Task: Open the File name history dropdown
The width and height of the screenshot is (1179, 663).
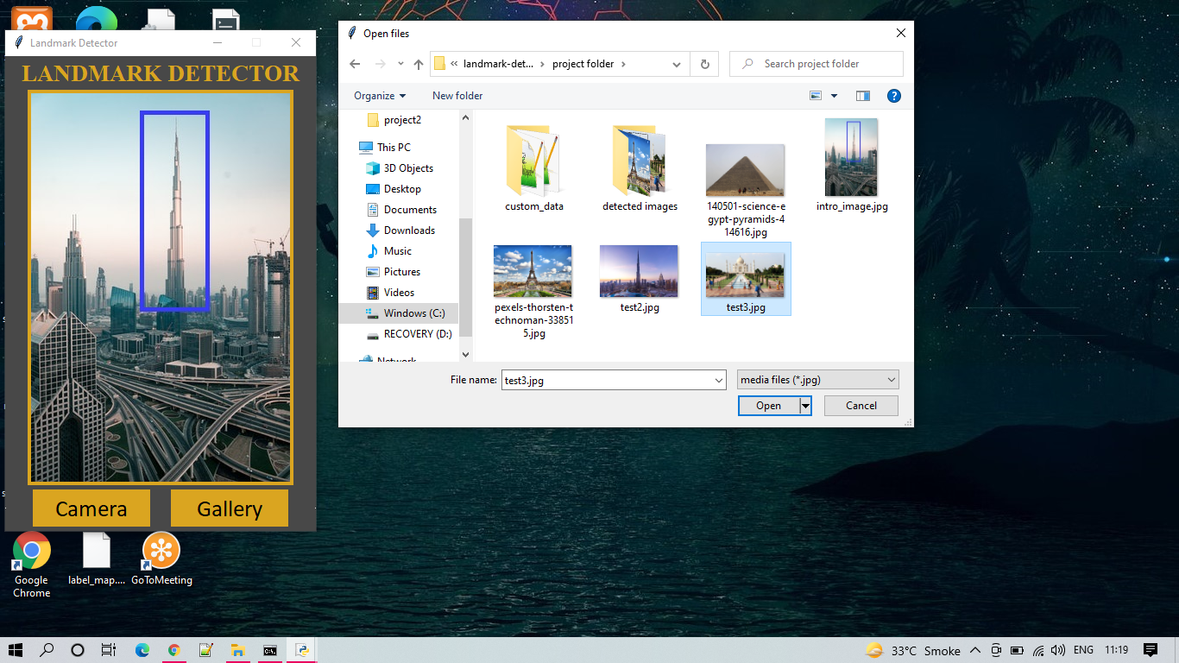Action: click(719, 380)
